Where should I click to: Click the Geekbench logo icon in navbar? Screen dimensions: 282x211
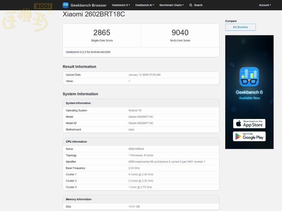coord(66,5)
